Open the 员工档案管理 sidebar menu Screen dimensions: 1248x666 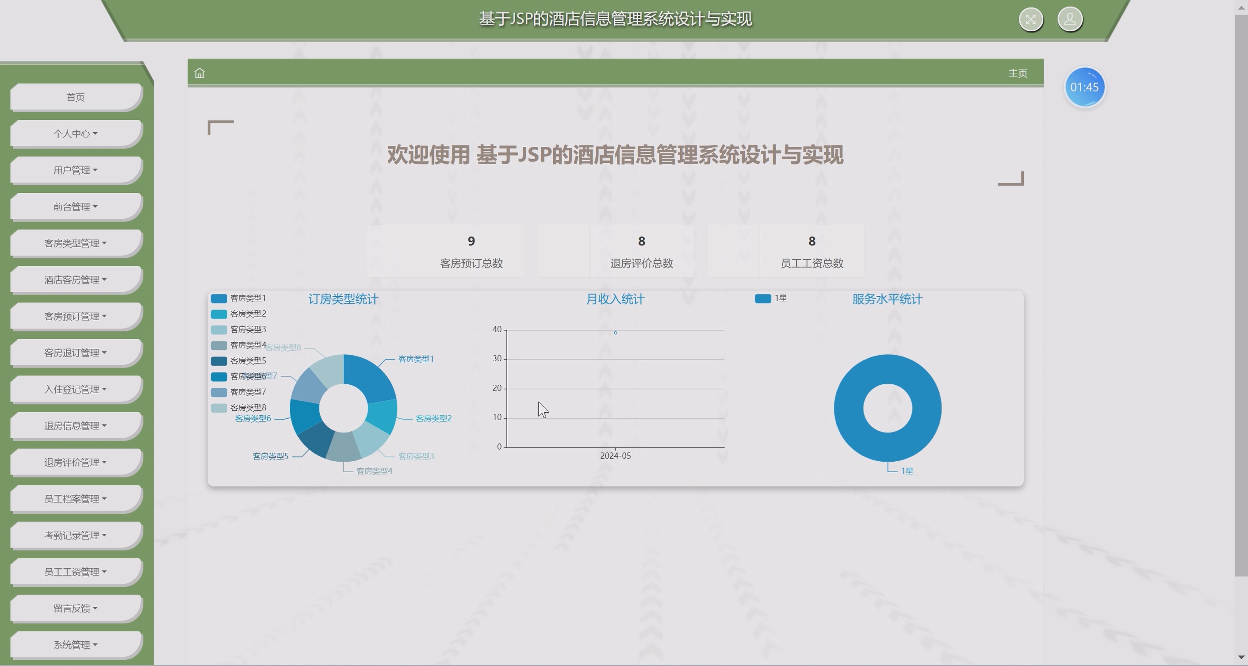click(x=76, y=499)
